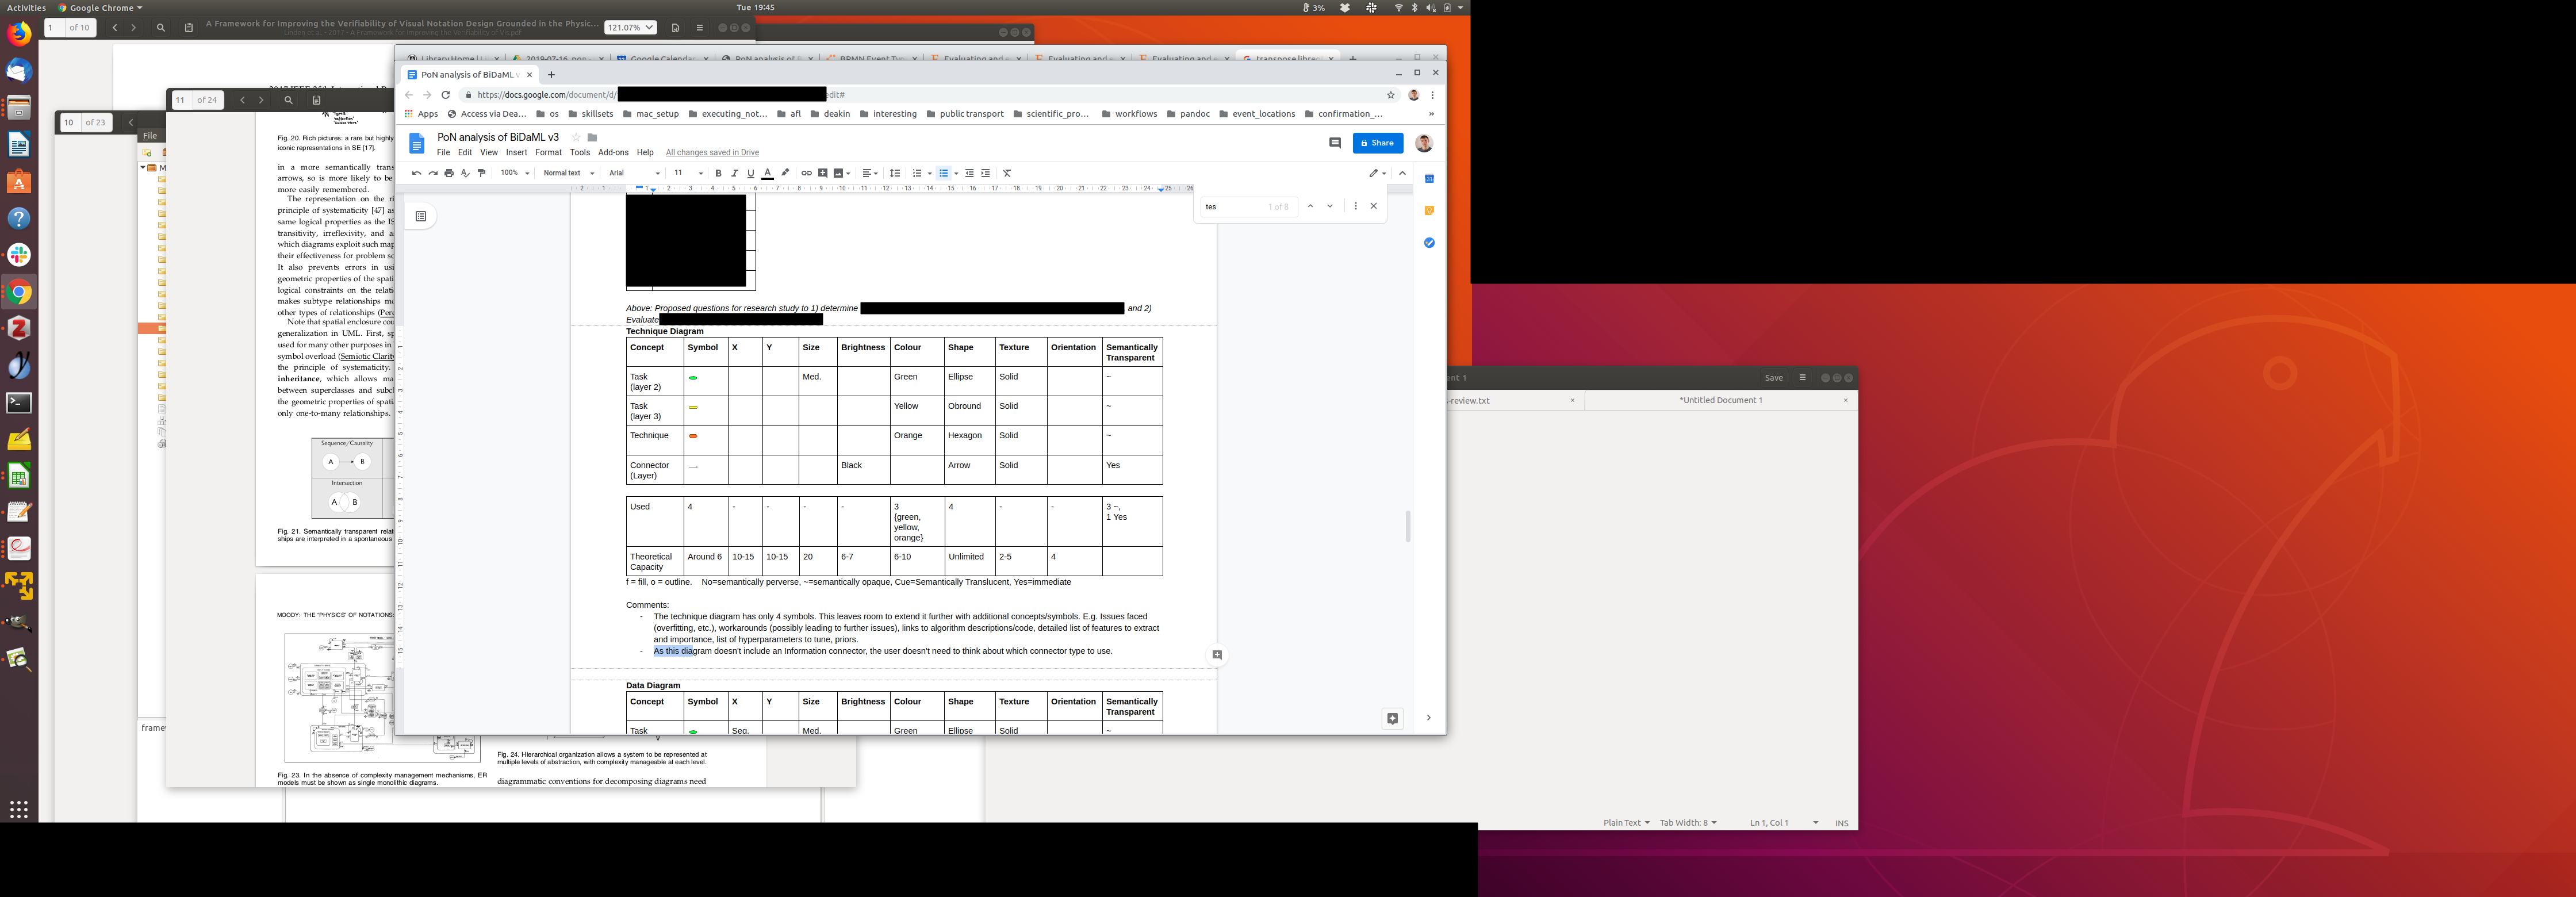The height and width of the screenshot is (897, 2576).
Task: Open the document outline panel icon
Action: (421, 216)
